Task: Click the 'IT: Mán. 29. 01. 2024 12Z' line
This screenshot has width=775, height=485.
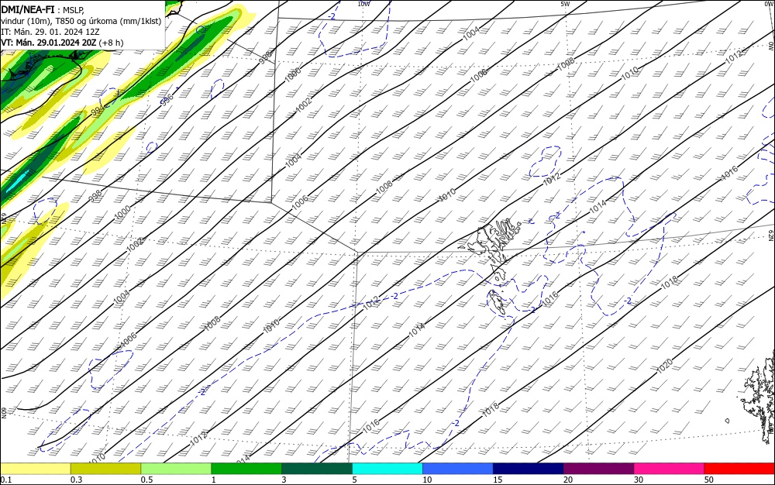Action: 50,32
